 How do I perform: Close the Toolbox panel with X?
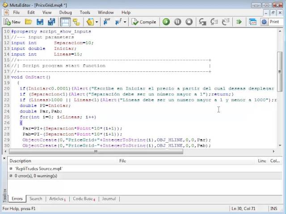(x=4, y=159)
